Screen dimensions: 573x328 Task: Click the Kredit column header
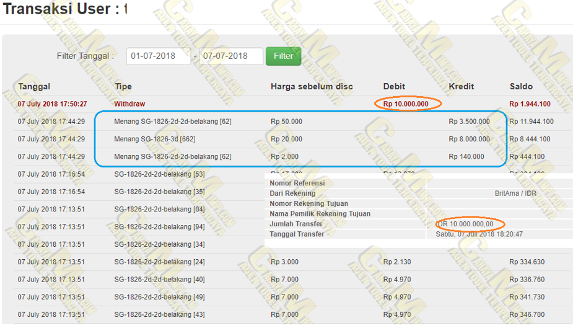[461, 86]
